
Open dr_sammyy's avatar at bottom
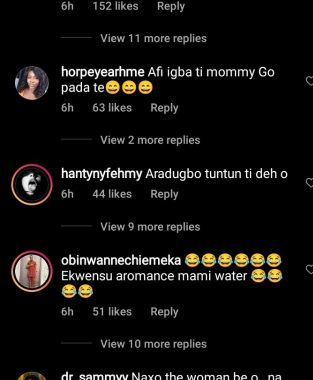click(32, 376)
